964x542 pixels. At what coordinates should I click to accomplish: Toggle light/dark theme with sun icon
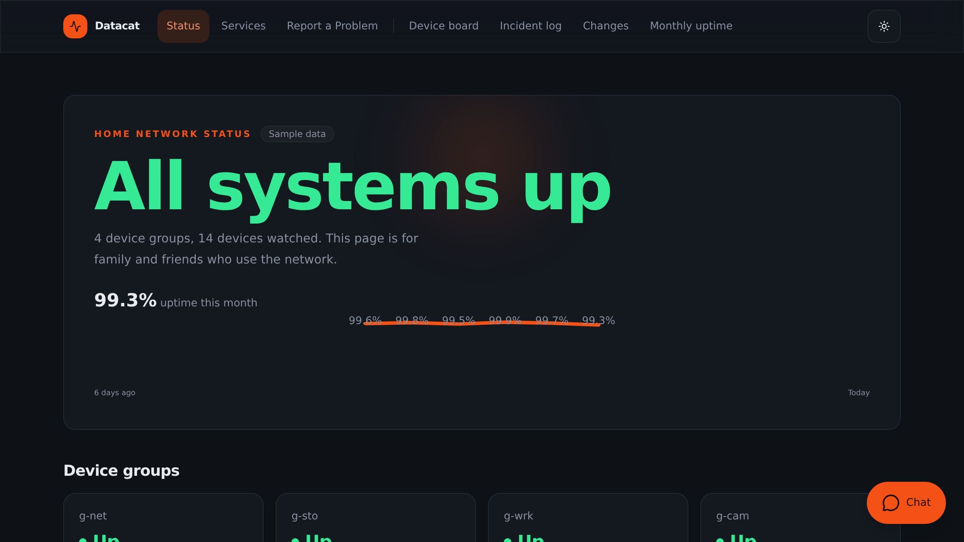pyautogui.click(x=884, y=26)
